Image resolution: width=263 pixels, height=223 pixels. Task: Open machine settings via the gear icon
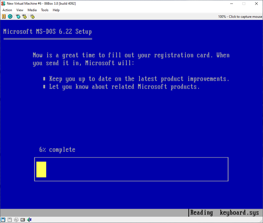coord(32,16)
